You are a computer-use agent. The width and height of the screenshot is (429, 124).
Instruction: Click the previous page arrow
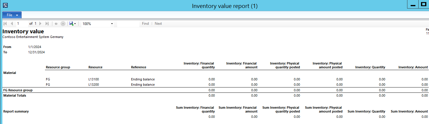tap(12, 24)
